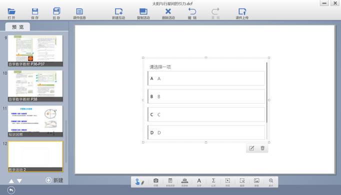
Task: Open 课件信息 courseware information
Action: [79, 13]
